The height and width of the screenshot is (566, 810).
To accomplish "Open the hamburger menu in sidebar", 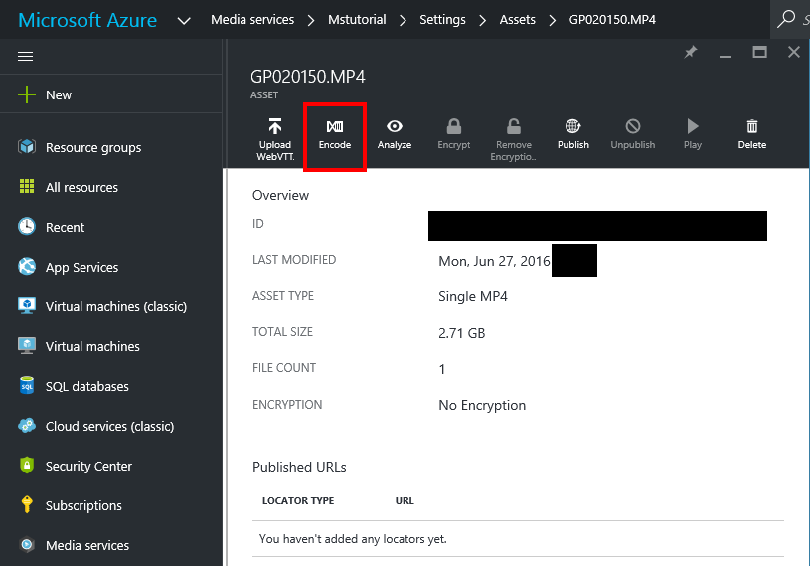I will click(25, 56).
